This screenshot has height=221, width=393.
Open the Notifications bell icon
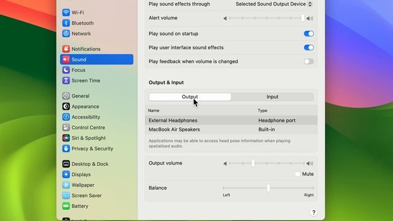pyautogui.click(x=66, y=49)
